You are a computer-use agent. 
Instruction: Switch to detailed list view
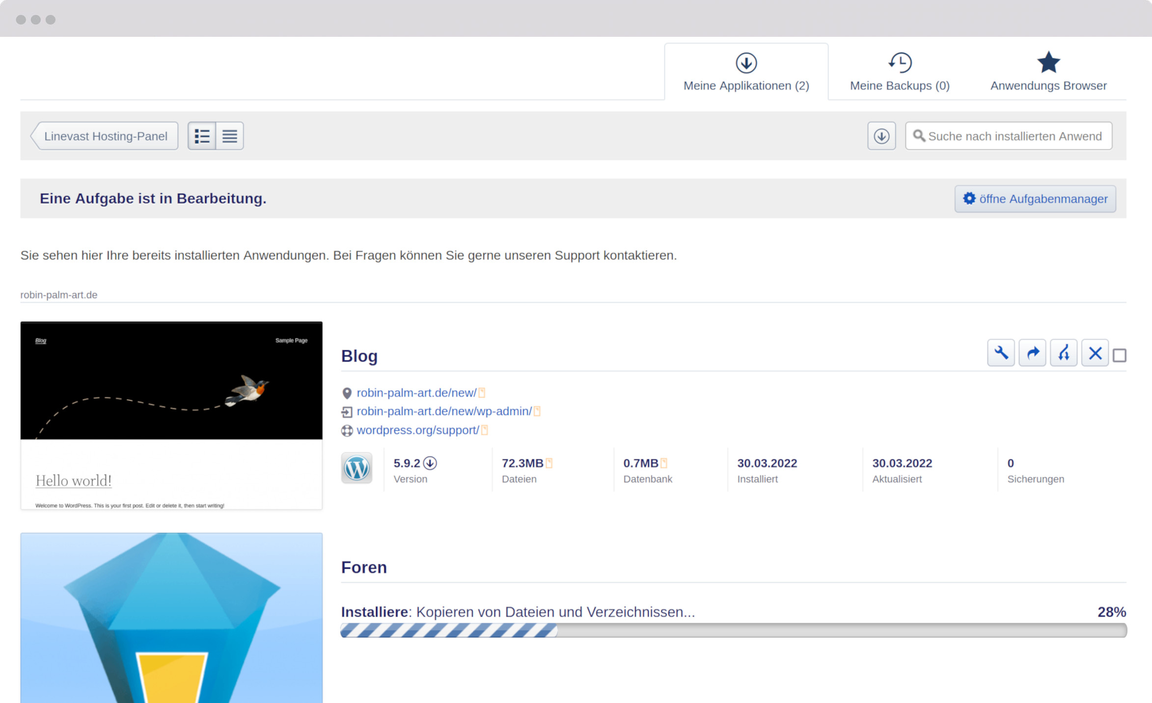202,136
